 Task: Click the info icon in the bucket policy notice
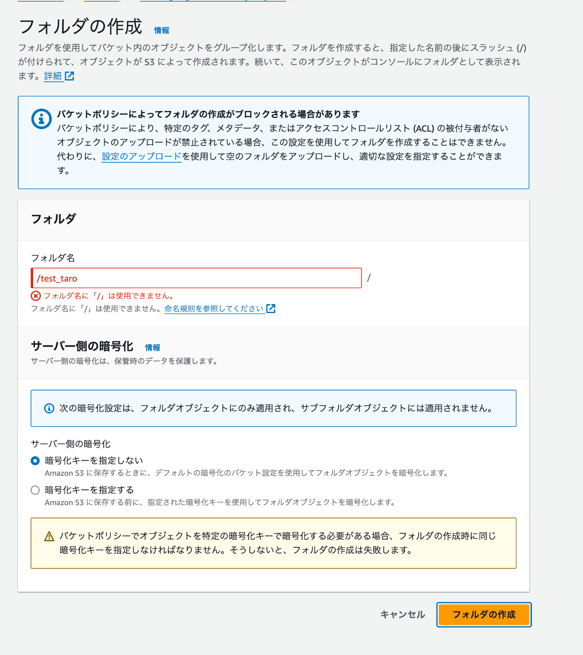click(41, 119)
